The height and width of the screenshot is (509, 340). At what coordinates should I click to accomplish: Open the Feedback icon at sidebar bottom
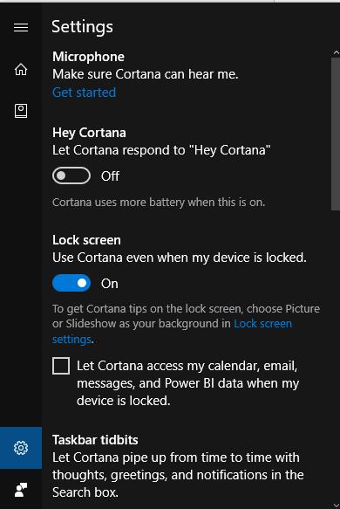[21, 490]
